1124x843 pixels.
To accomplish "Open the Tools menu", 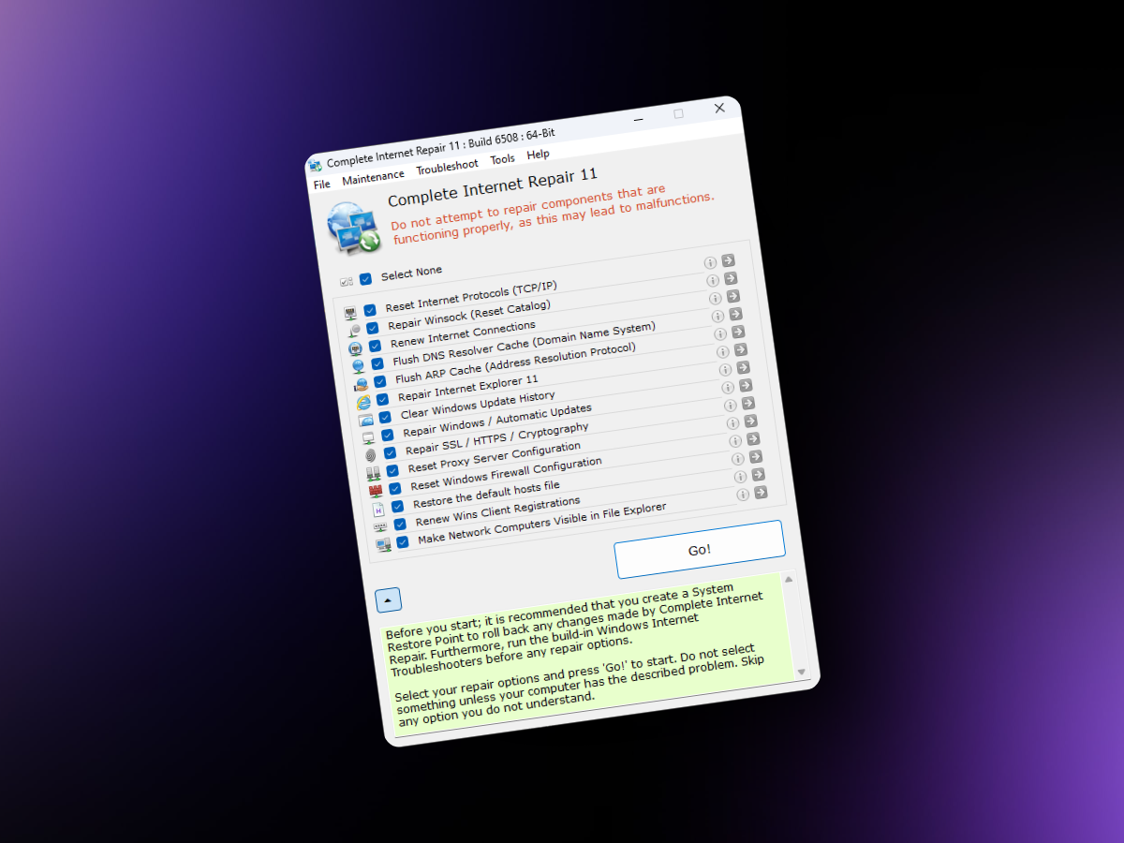I will (503, 159).
